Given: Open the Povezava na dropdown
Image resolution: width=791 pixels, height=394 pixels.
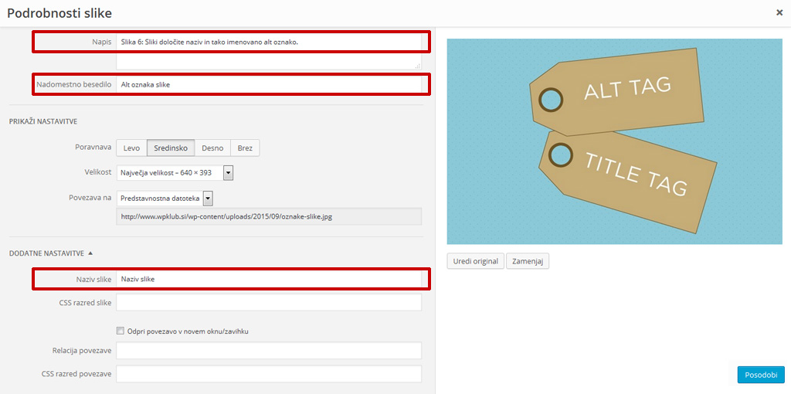Looking at the screenshot, I should (165, 199).
